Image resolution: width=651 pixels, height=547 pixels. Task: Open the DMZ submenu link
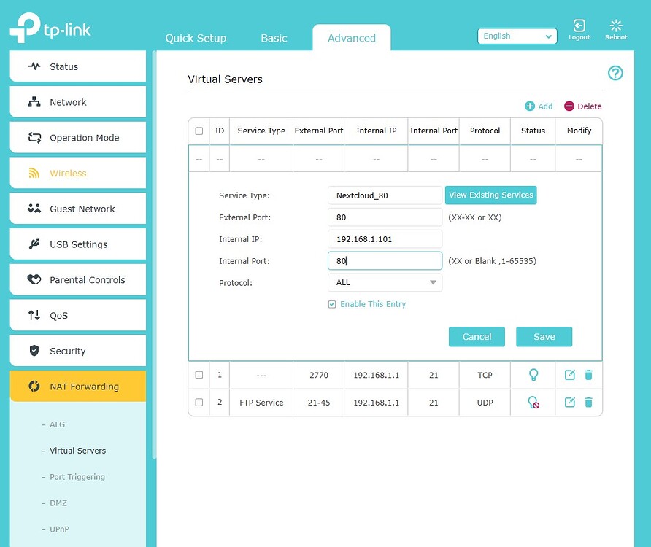click(x=58, y=503)
